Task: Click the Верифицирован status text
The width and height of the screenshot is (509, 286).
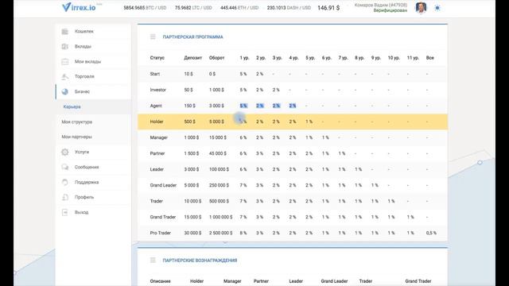Action: [390, 10]
